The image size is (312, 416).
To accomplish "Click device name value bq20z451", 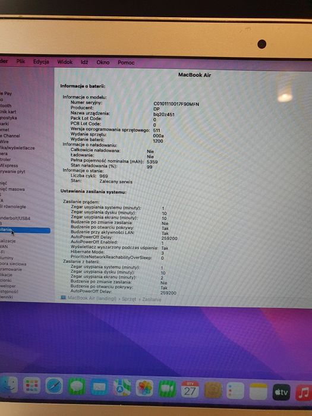I will pos(164,115).
